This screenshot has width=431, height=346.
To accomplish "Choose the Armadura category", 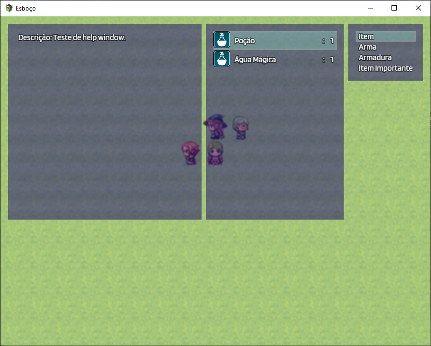I will (x=385, y=57).
